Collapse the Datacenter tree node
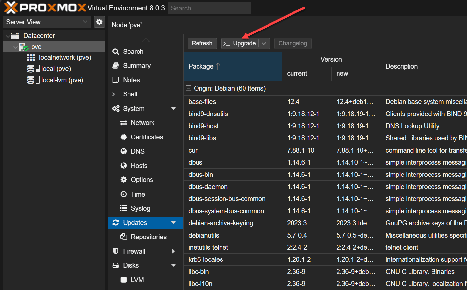 [x=8, y=36]
